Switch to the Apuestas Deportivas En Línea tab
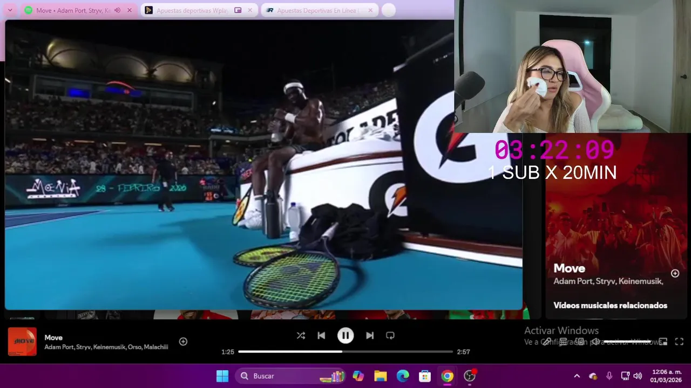Viewport: 691px width, 388px height. coord(320,10)
